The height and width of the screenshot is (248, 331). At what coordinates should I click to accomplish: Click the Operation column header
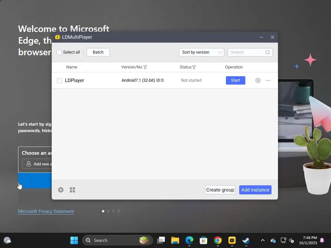pos(234,67)
